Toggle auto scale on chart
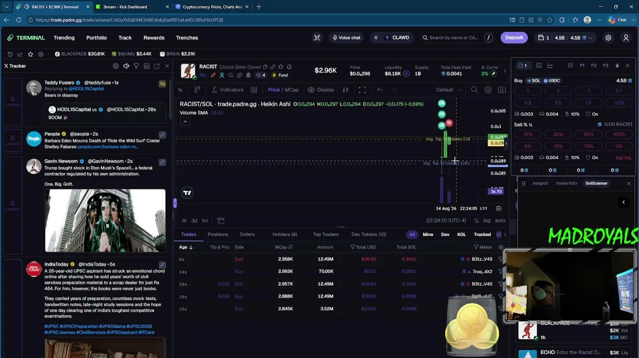639x358 pixels. 500,221
